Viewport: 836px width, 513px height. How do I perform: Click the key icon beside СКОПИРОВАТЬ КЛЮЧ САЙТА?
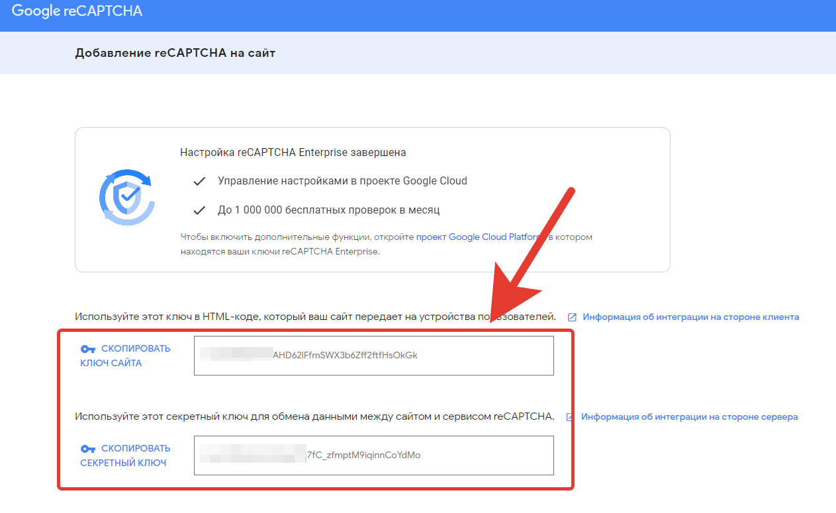(x=88, y=349)
